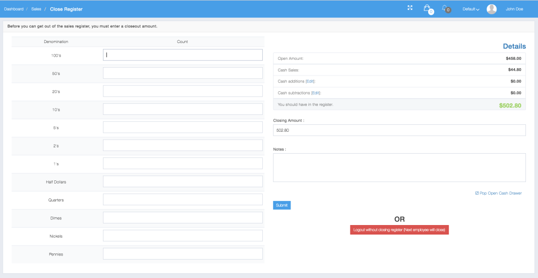Navigate to Sales breadcrumb

36,9
